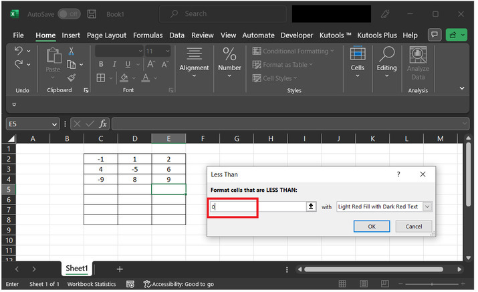Viewport: 478px width, 292px height.
Task: Switch to Page Break Preview icon
Action: point(384,284)
